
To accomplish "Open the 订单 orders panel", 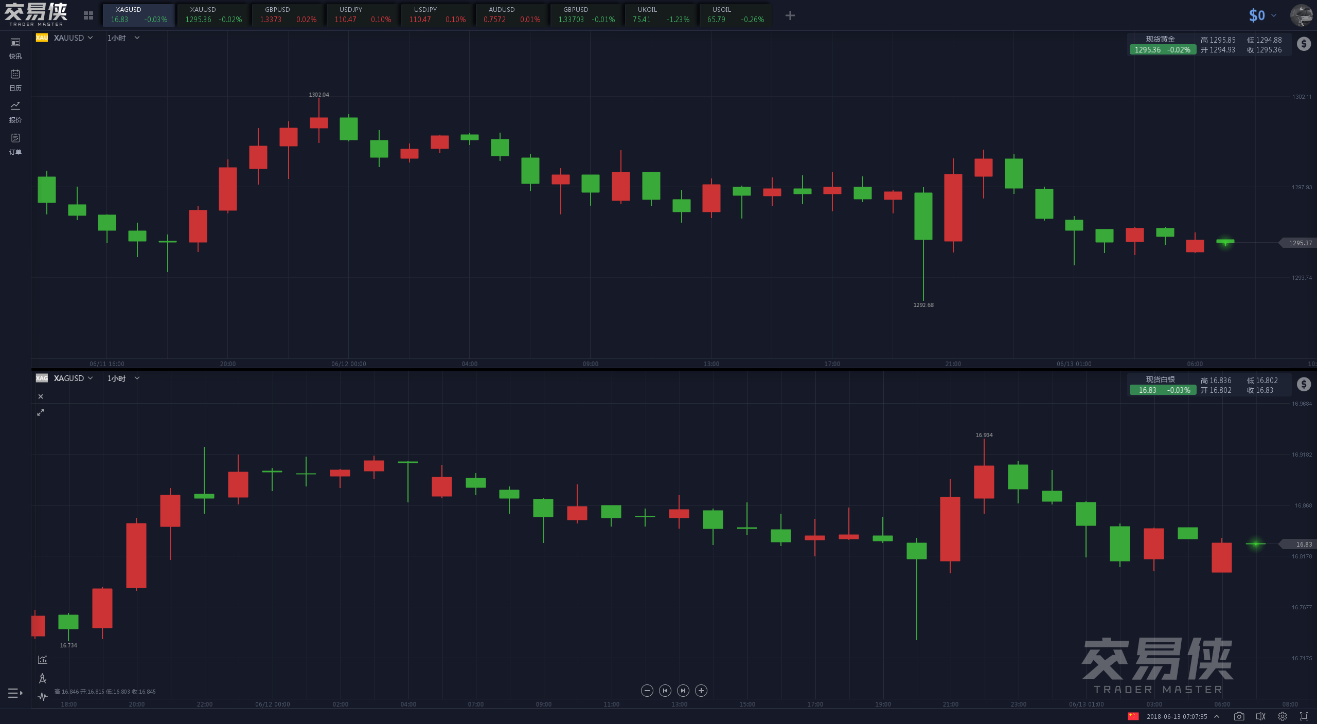I will pos(15,144).
